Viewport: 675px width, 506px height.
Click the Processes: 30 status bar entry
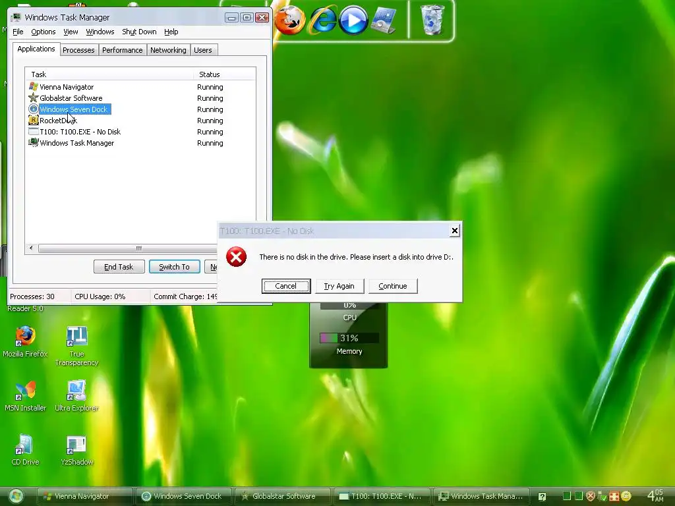[39, 296]
